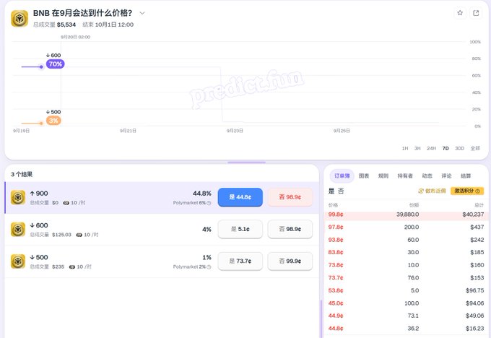This screenshot has height=338, width=491.
Task: Click the 97.8¢ order book row
Action: point(406,227)
